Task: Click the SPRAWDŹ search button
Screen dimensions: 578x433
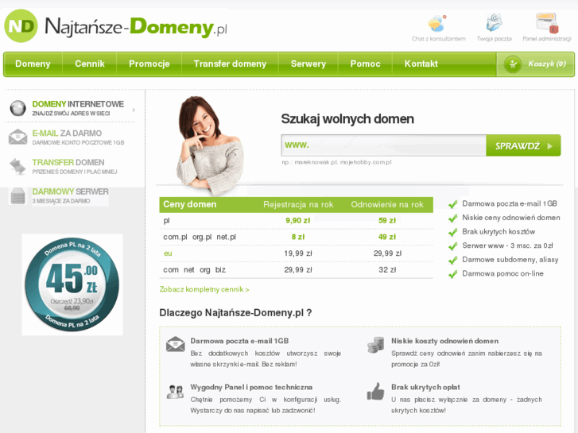Action: (x=523, y=145)
